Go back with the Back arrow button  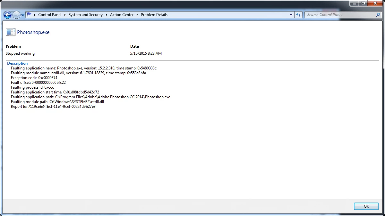click(x=7, y=15)
